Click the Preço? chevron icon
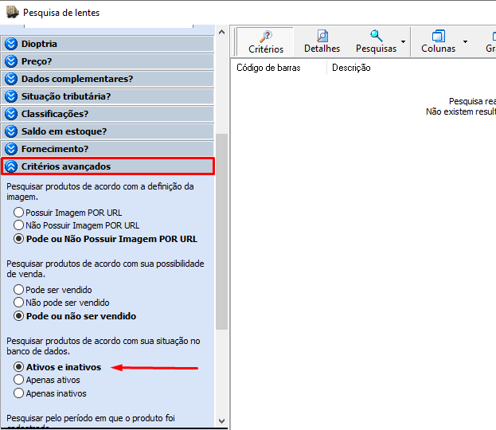This screenshot has height=430, width=496. pos(11,61)
